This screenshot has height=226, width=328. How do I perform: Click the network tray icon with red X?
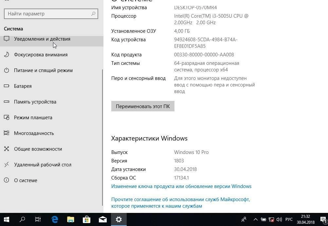point(271,219)
